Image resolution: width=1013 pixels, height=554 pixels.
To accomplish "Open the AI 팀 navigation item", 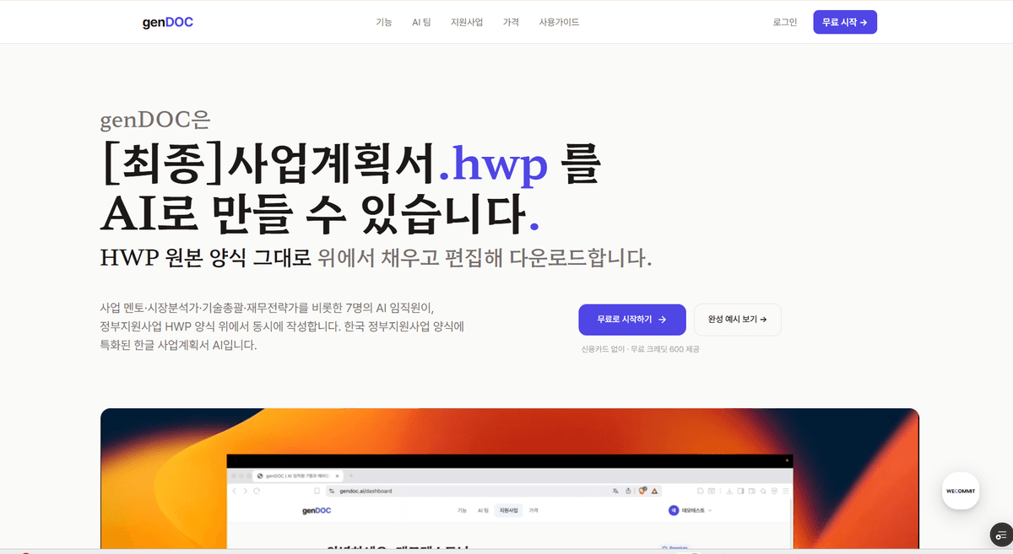I will pos(421,23).
